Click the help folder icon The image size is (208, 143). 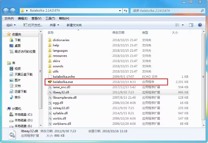(x=50, y=45)
